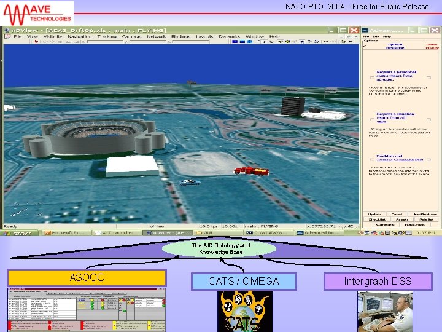Click the stadium model in 3D view
This screenshot has height=332, width=442.
pos(95,138)
